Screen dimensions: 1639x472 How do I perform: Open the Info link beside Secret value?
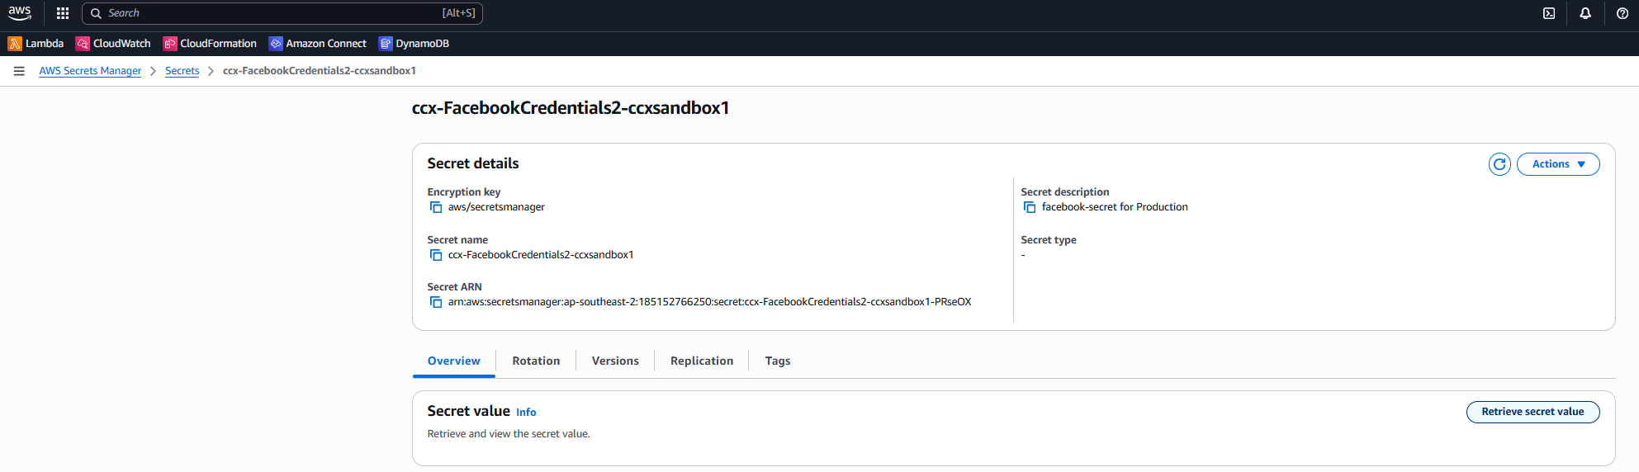coord(526,413)
